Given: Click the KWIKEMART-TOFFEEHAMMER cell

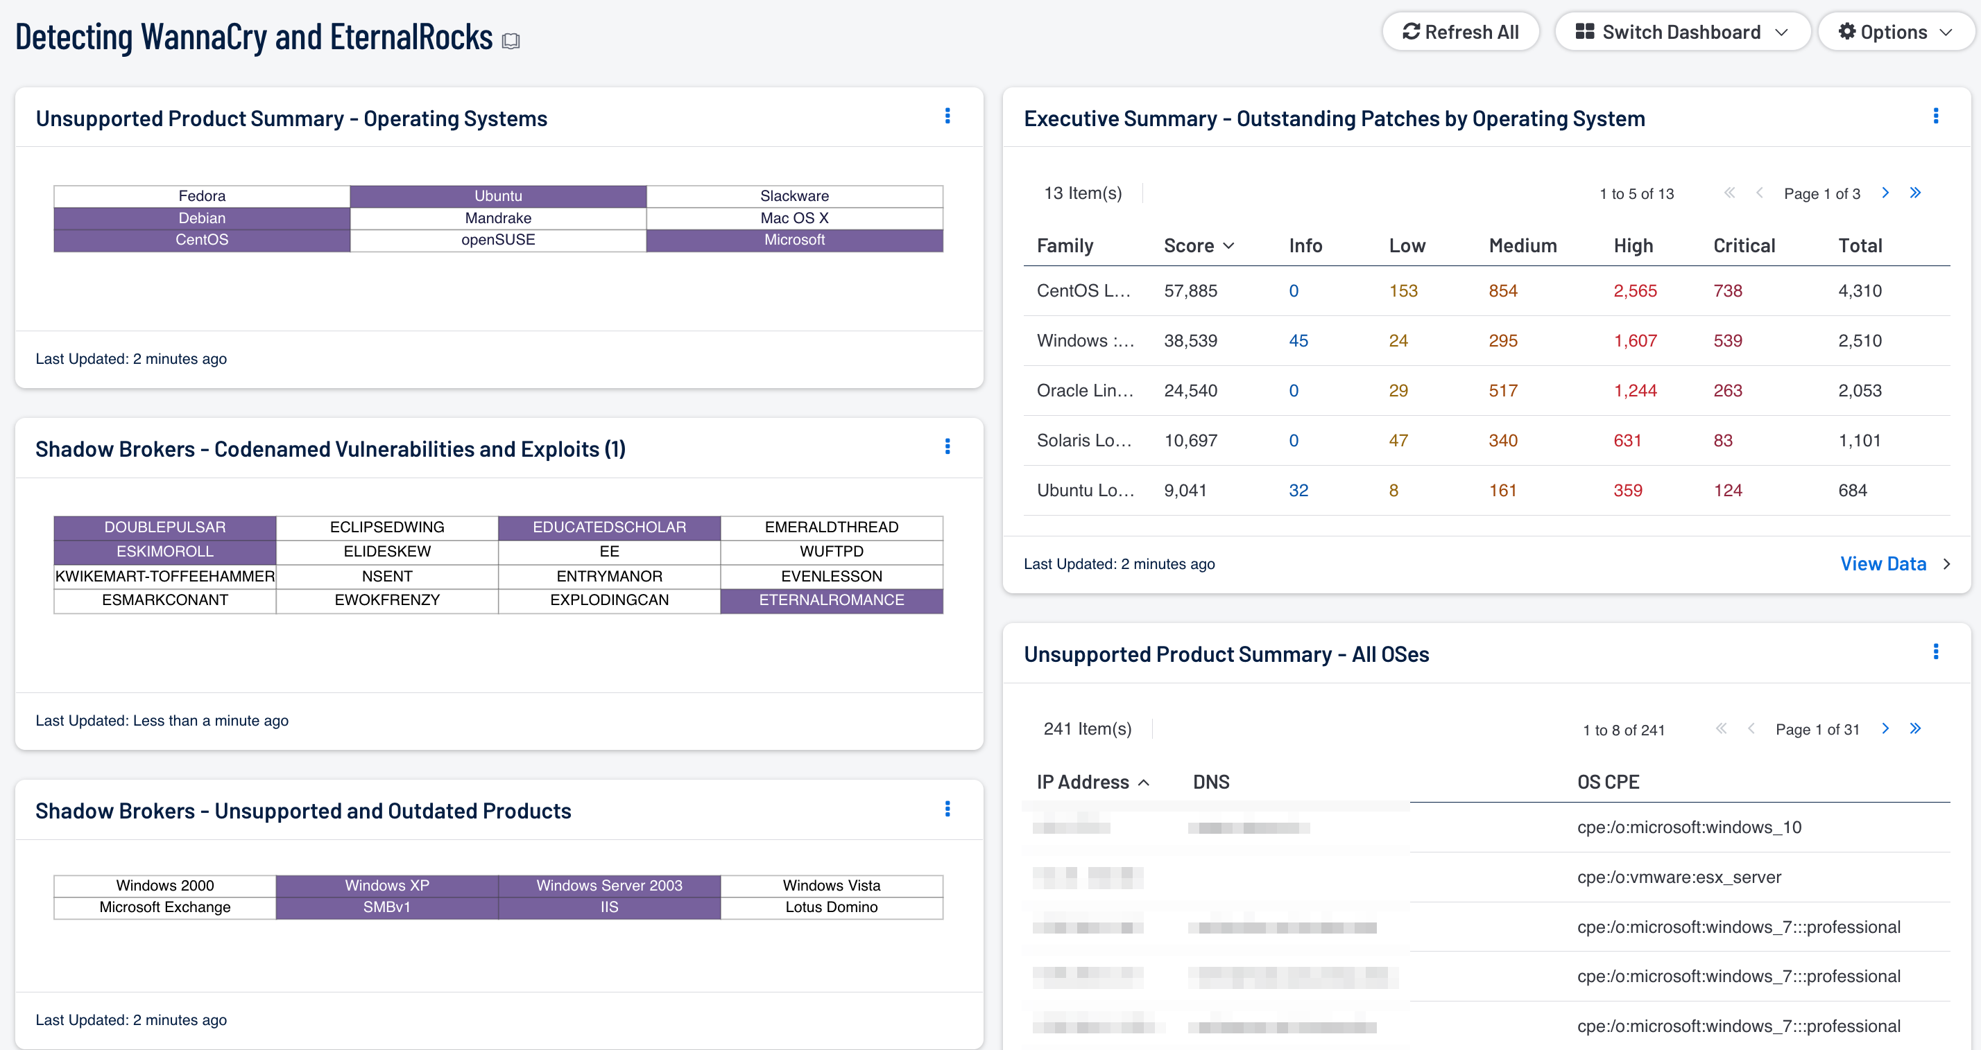Looking at the screenshot, I should click(164, 577).
